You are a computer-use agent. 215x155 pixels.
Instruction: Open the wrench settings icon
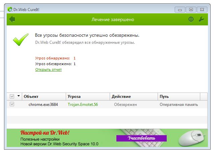click(201, 19)
